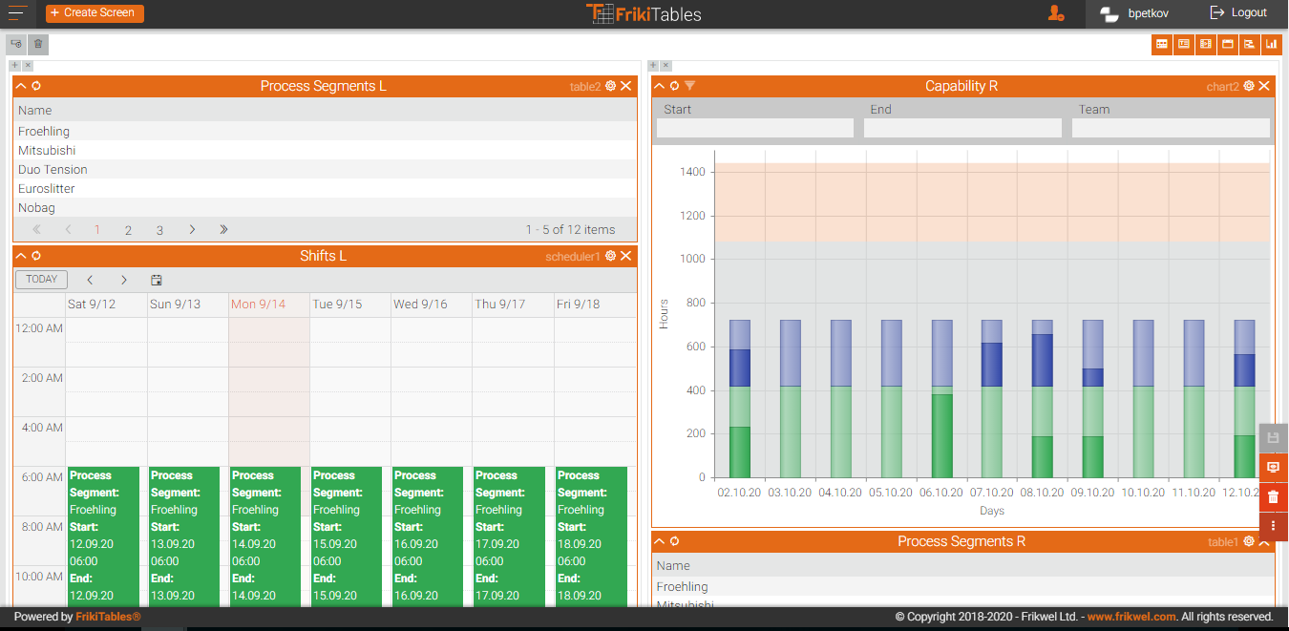
Task: Collapse the Capability R panel
Action: (659, 86)
